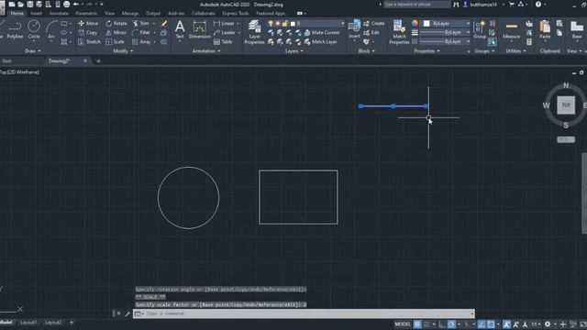Click the Dimension tool
This screenshot has width=587, height=330.
pyautogui.click(x=200, y=29)
